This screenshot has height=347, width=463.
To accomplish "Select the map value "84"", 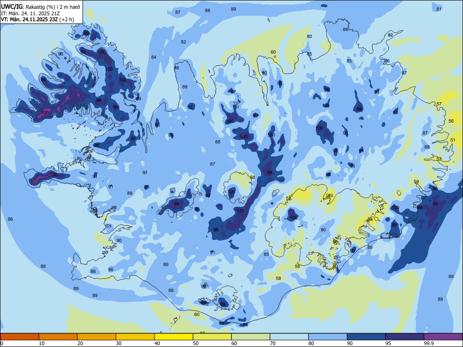I will tap(154, 57).
